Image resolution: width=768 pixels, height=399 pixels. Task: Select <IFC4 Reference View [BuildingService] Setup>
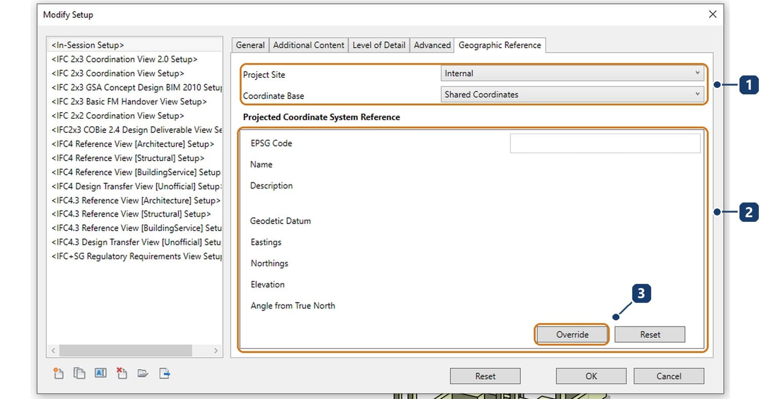[134, 172]
